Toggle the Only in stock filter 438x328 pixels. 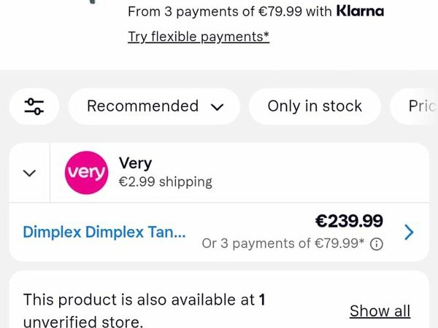pos(315,106)
